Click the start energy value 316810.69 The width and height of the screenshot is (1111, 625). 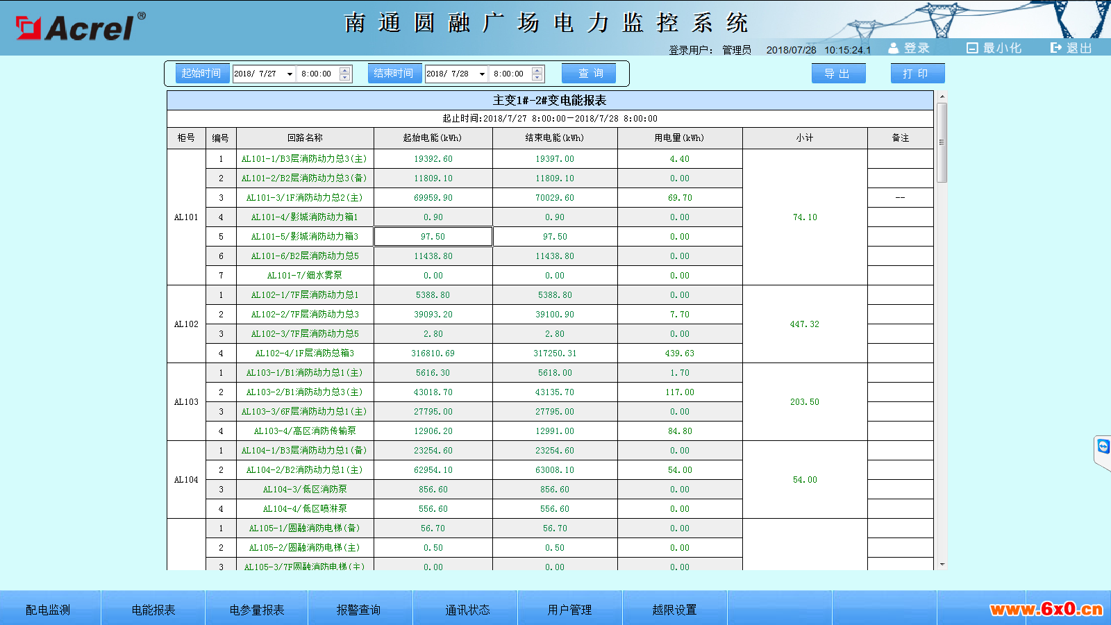click(x=433, y=353)
